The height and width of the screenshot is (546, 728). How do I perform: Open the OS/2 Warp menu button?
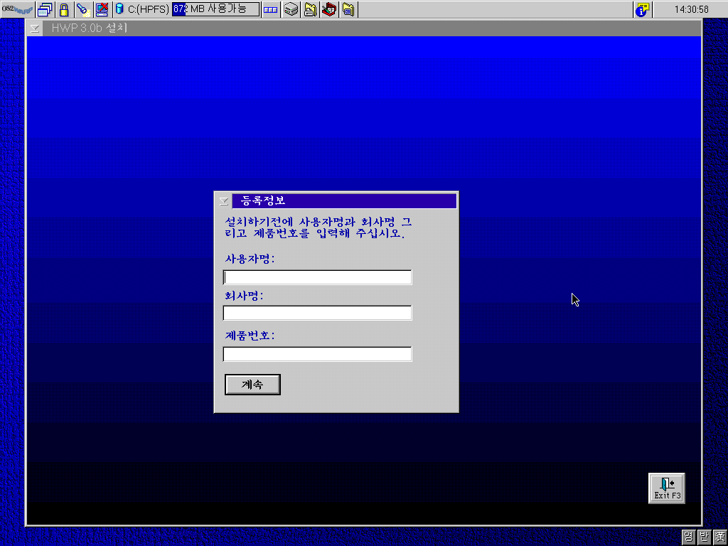tap(17, 9)
